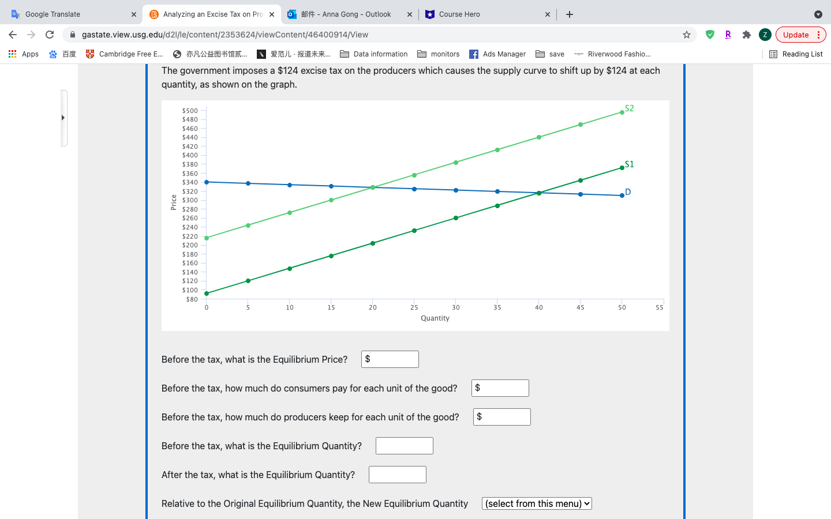Open the '(select from this menu)' dropdown

point(537,503)
